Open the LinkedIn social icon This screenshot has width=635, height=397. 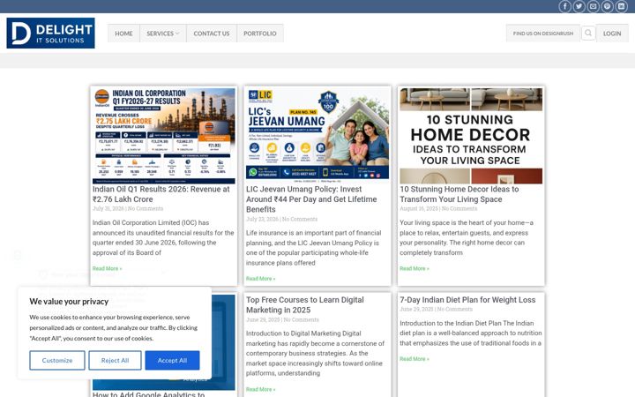[x=621, y=6]
